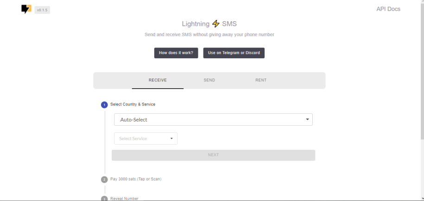
Task: Open the API Docs link
Action: click(388, 9)
